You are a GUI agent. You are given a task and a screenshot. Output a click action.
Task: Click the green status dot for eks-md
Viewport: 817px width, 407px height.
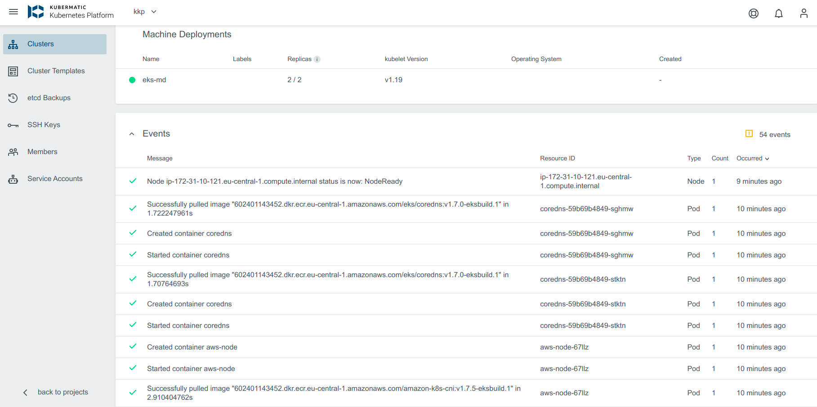(132, 80)
